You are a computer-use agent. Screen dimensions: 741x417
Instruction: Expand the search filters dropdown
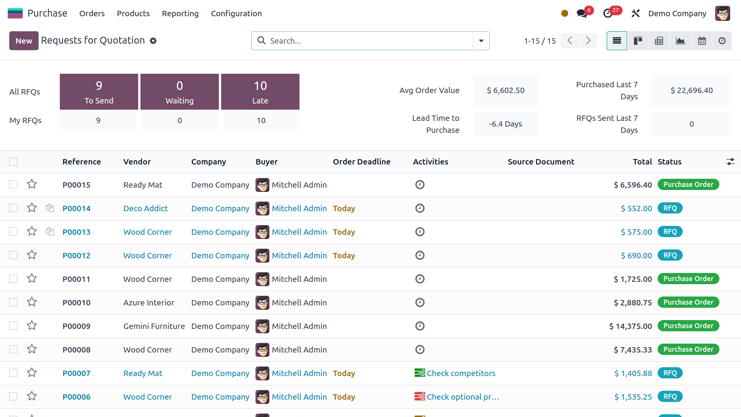tap(481, 41)
